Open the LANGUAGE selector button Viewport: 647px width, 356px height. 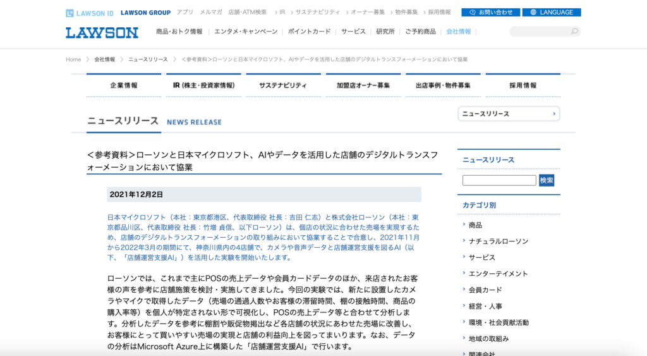tap(551, 13)
